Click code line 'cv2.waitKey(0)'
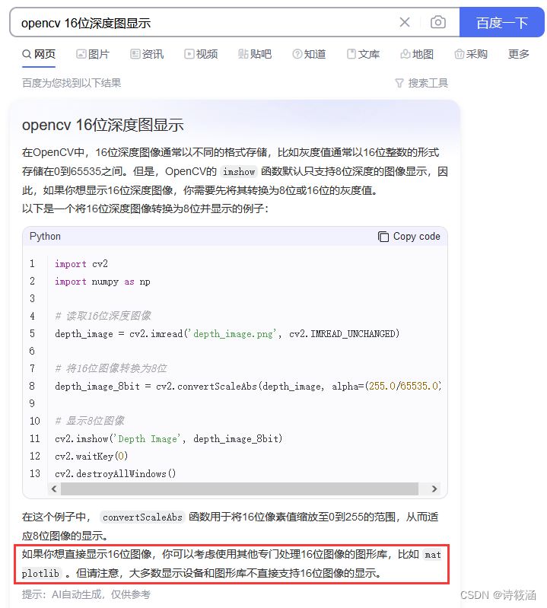Viewport: 547px width, 608px height. coord(91,456)
